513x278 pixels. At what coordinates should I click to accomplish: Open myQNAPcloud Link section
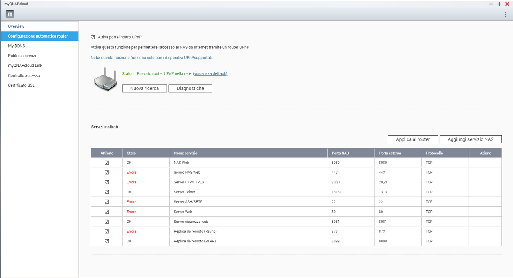click(39, 66)
